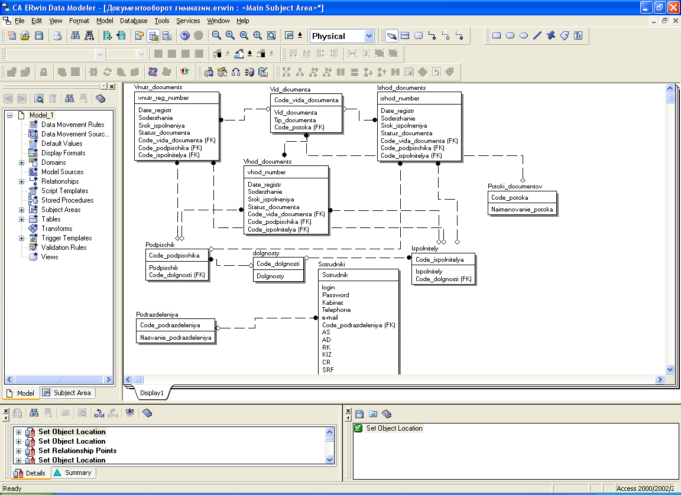The width and height of the screenshot is (681, 495).
Task: Open the Physical model type dropdown
Action: click(369, 36)
